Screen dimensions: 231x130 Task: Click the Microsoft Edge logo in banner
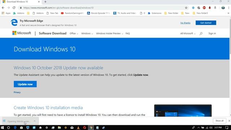coord(14,22)
